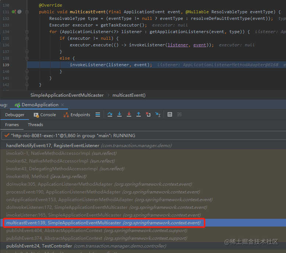Open the Evaluate Expression calculator icon
Viewport: 286px width, 253px height.
pos(170,114)
